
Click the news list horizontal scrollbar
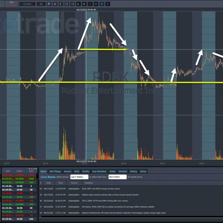(x=132, y=217)
